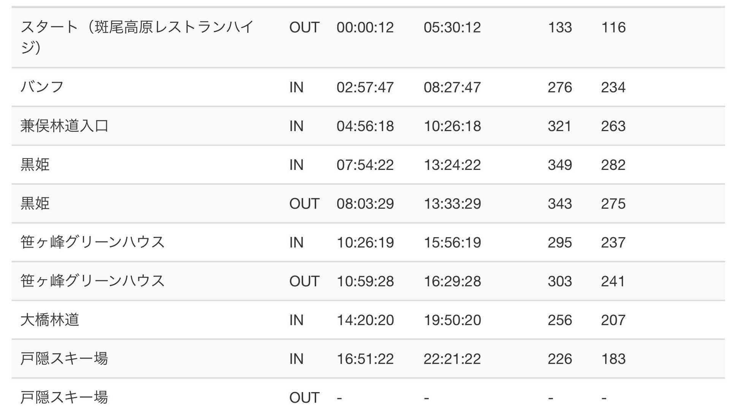The height and width of the screenshot is (410, 737).
Task: Click the start clock time 05:30:12
Action: pyautogui.click(x=452, y=27)
